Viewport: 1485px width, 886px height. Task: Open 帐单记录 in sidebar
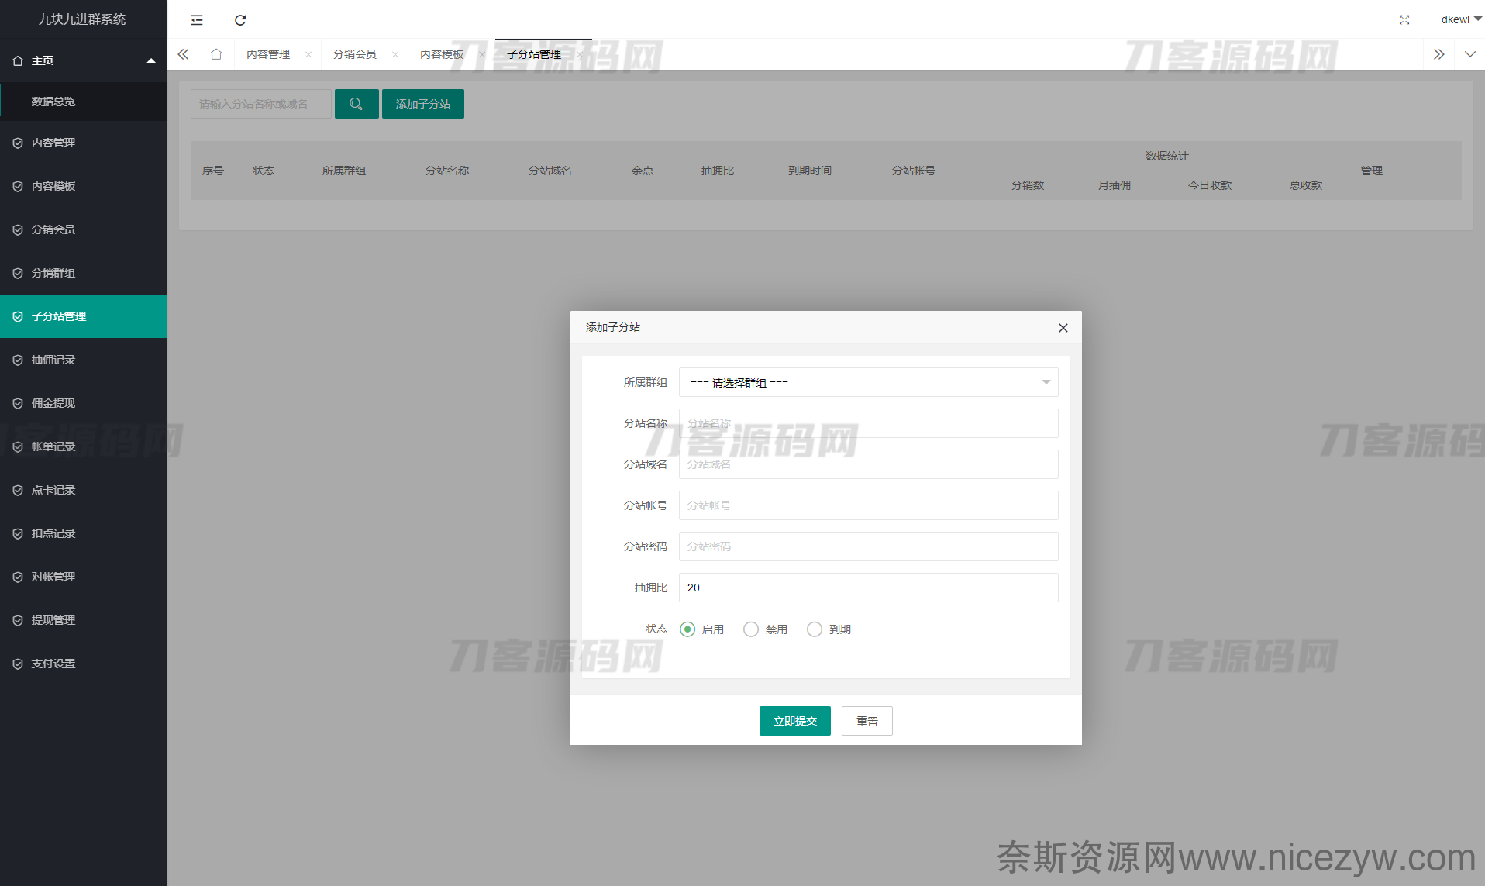(84, 446)
